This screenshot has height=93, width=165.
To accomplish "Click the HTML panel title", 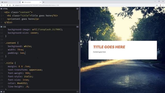I will (x=5, y=9).
